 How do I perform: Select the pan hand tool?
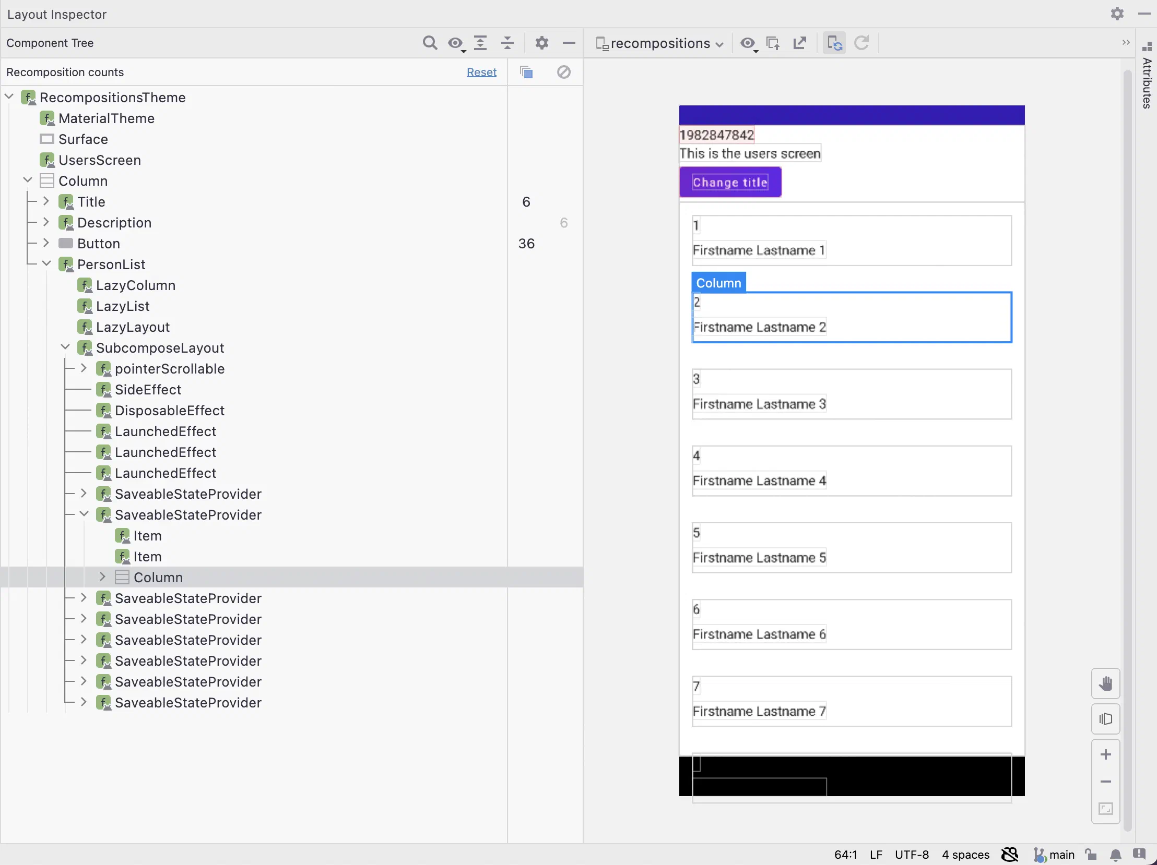click(1105, 683)
